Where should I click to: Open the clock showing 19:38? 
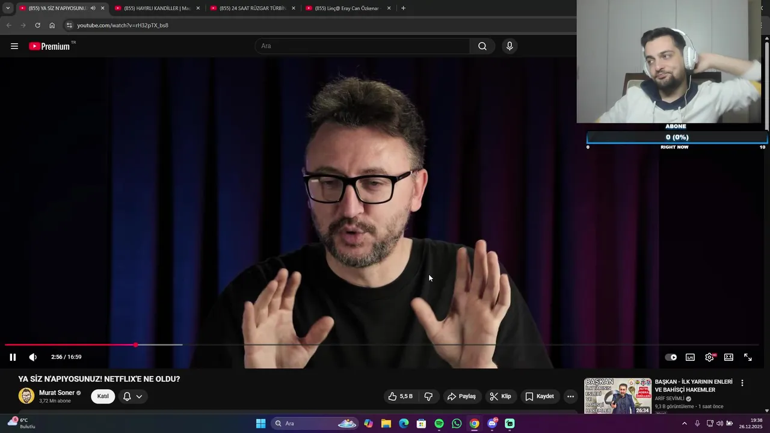[752, 423]
